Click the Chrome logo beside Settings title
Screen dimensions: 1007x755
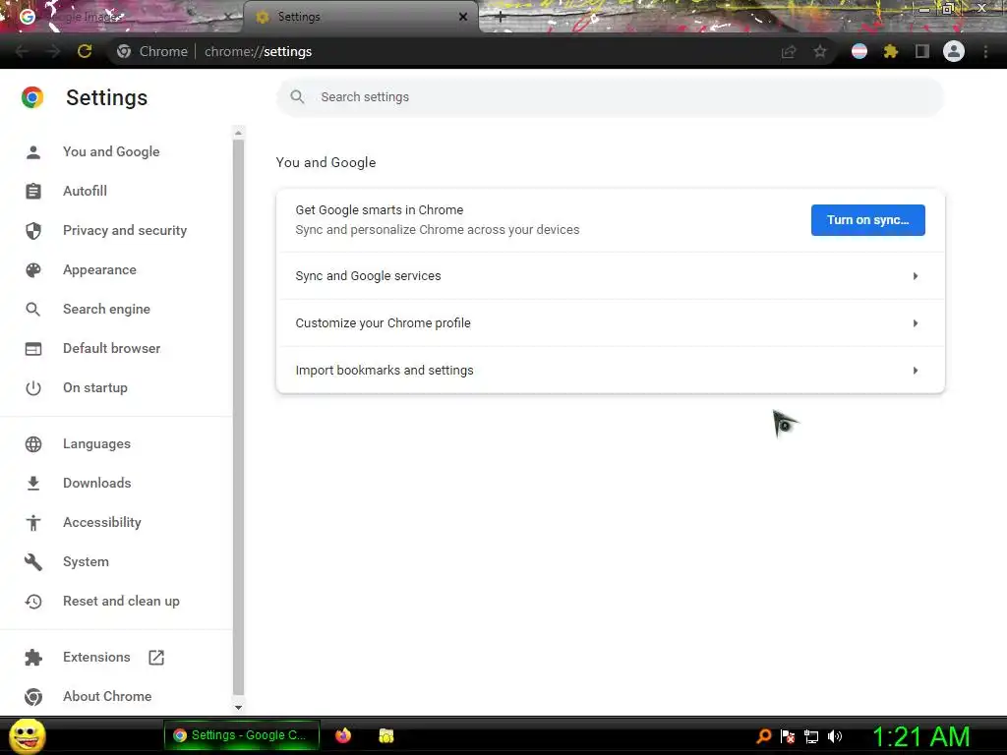click(32, 97)
